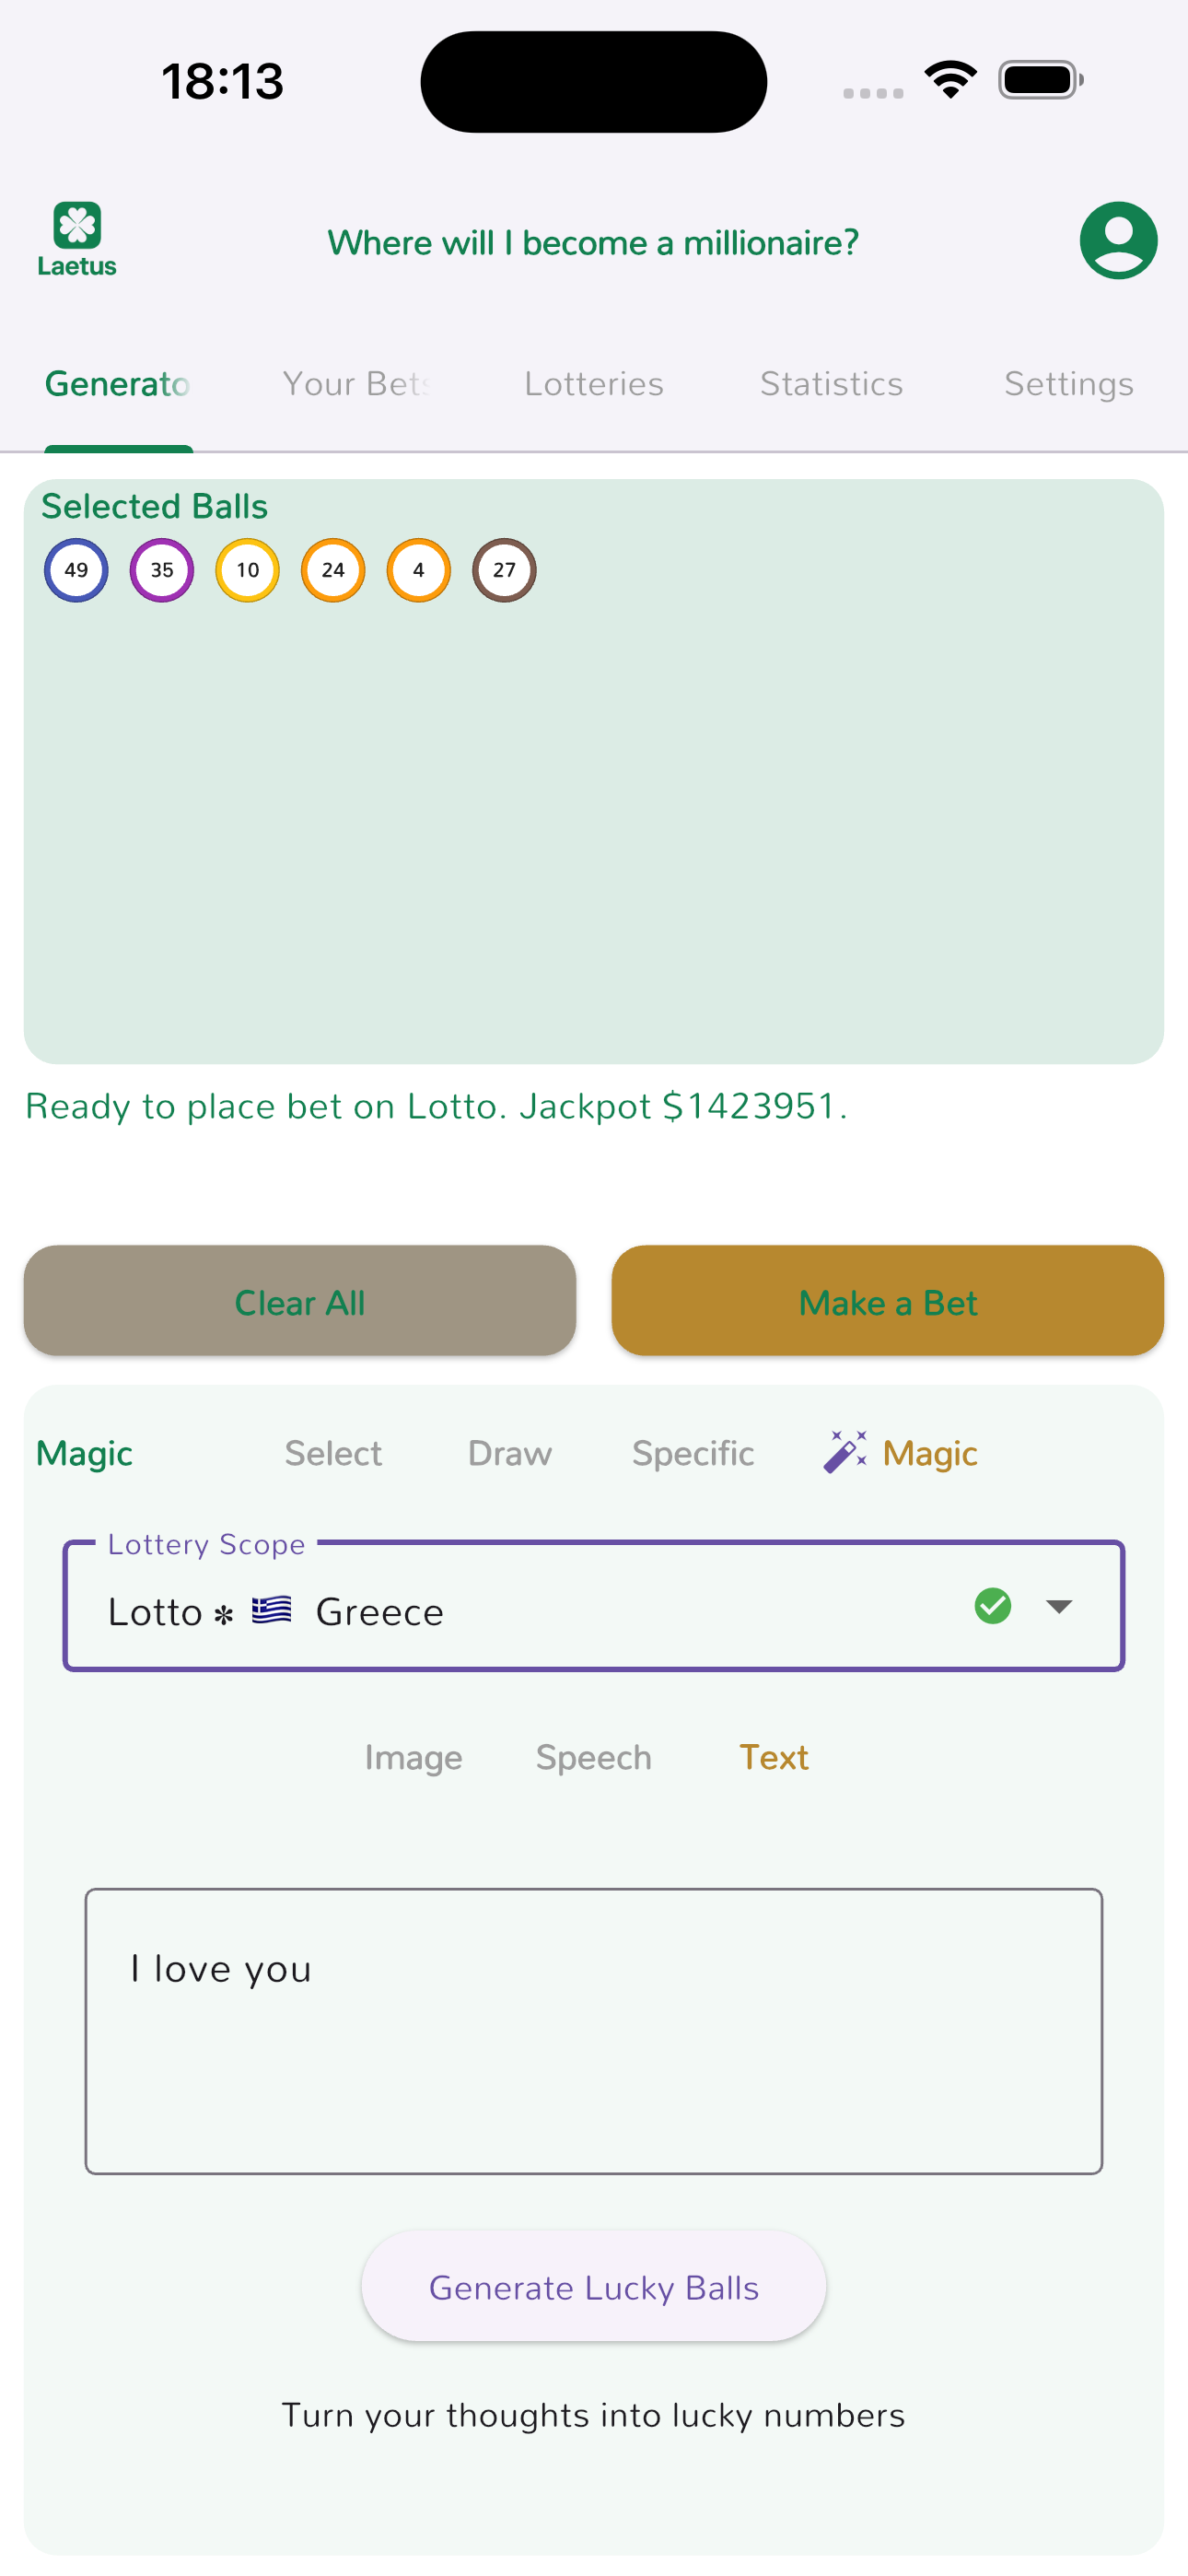Tap the blue ball number 49

point(76,570)
